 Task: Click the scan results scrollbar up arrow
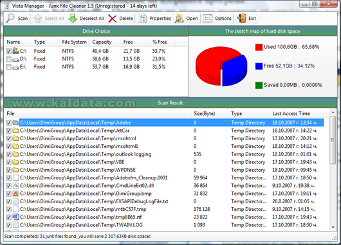coord(333,113)
